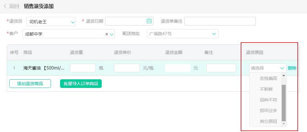This screenshot has width=307, height=132.
Task: Delete row 1 via 删除 link
Action: point(292,68)
